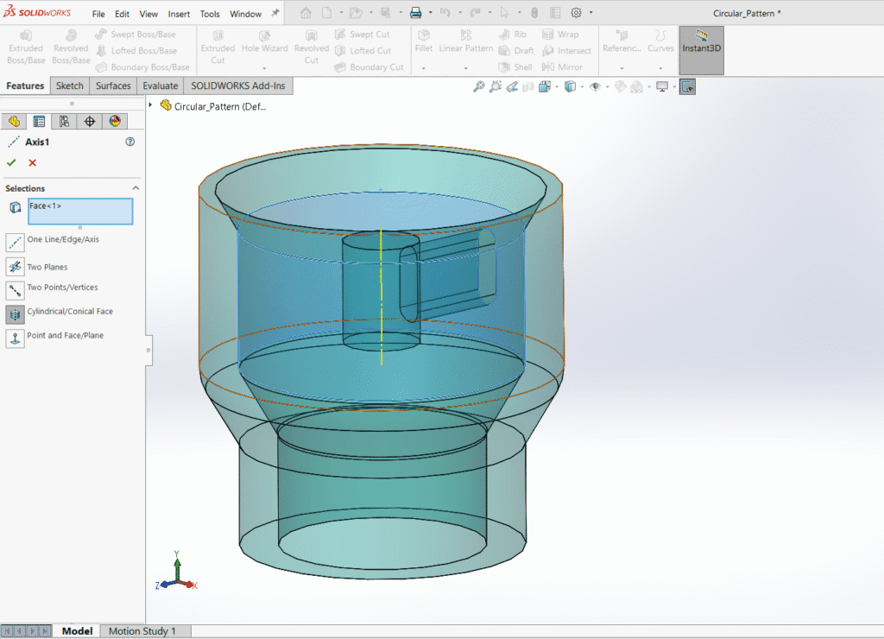
Task: Open the Edit menu
Action: click(x=122, y=14)
